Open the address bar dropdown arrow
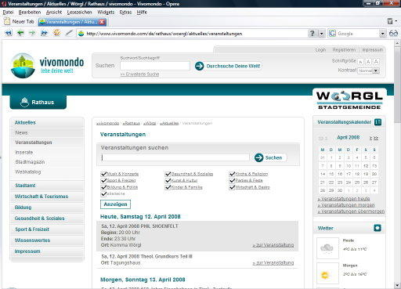 pos(322,34)
